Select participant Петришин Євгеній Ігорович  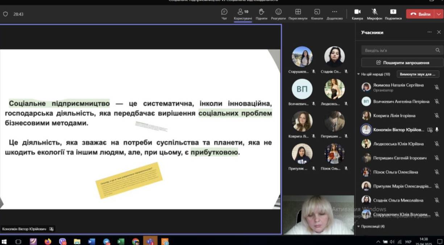[x=400, y=158]
